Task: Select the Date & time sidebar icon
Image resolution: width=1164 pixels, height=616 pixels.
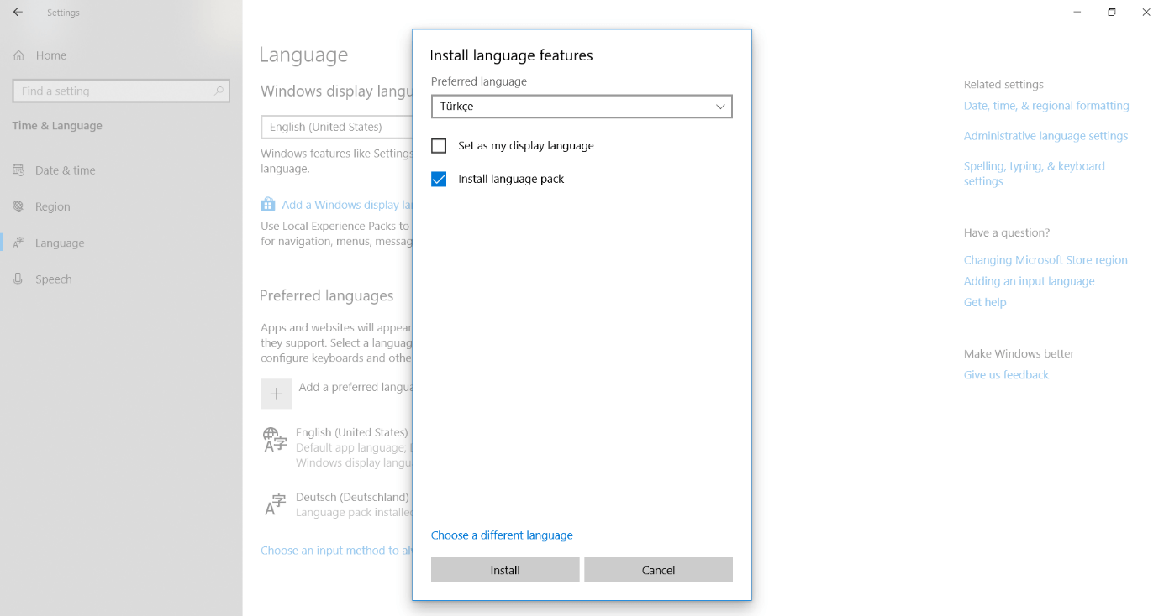Action: pyautogui.click(x=18, y=170)
